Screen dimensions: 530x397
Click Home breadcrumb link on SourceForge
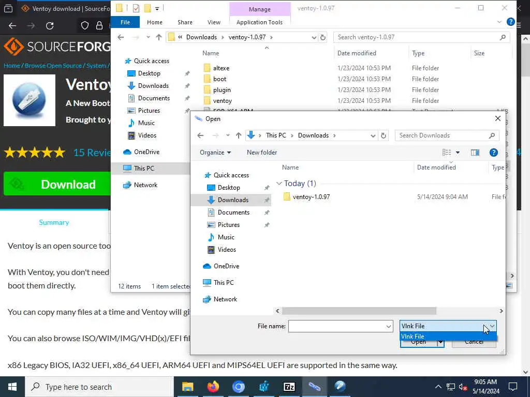click(x=12, y=66)
